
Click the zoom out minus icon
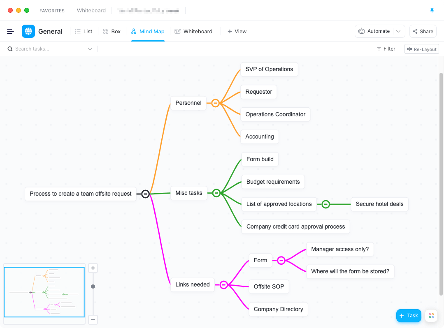(x=93, y=319)
